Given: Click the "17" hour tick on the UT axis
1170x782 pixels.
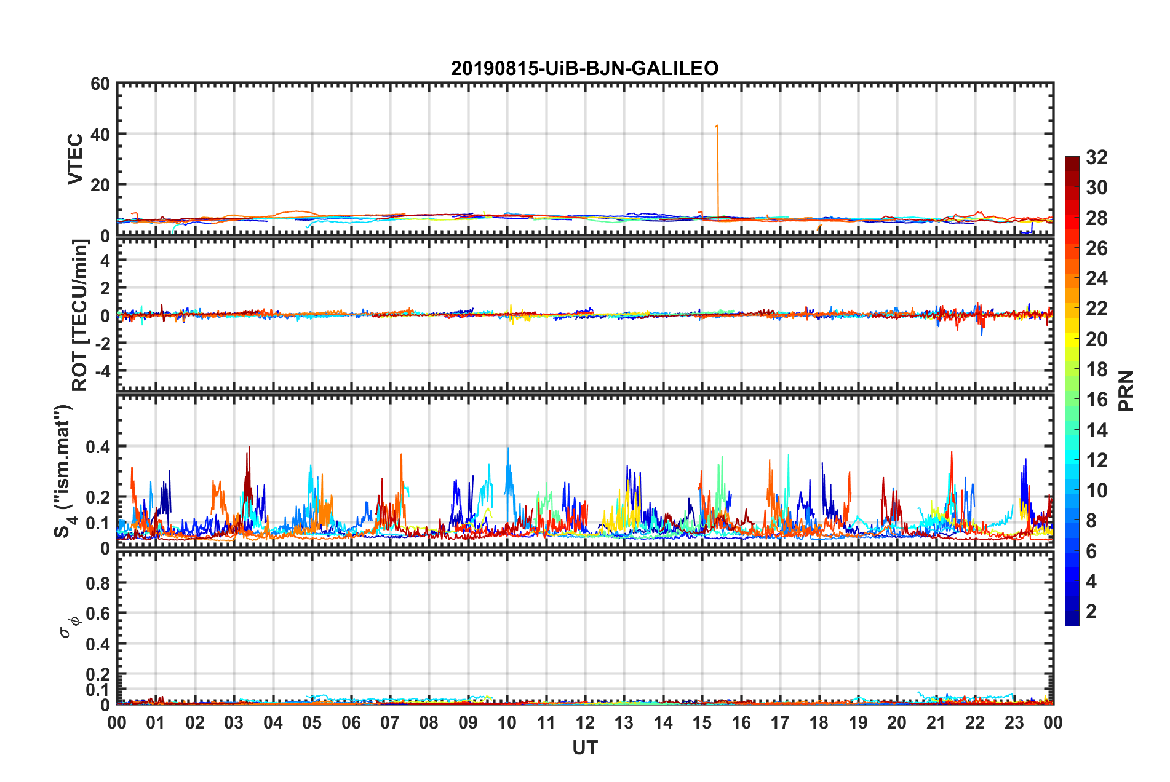Looking at the screenshot, I should (x=780, y=723).
